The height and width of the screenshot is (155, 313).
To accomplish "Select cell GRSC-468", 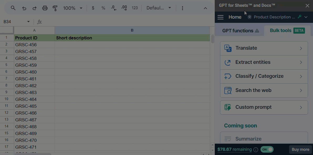I will (34, 127).
